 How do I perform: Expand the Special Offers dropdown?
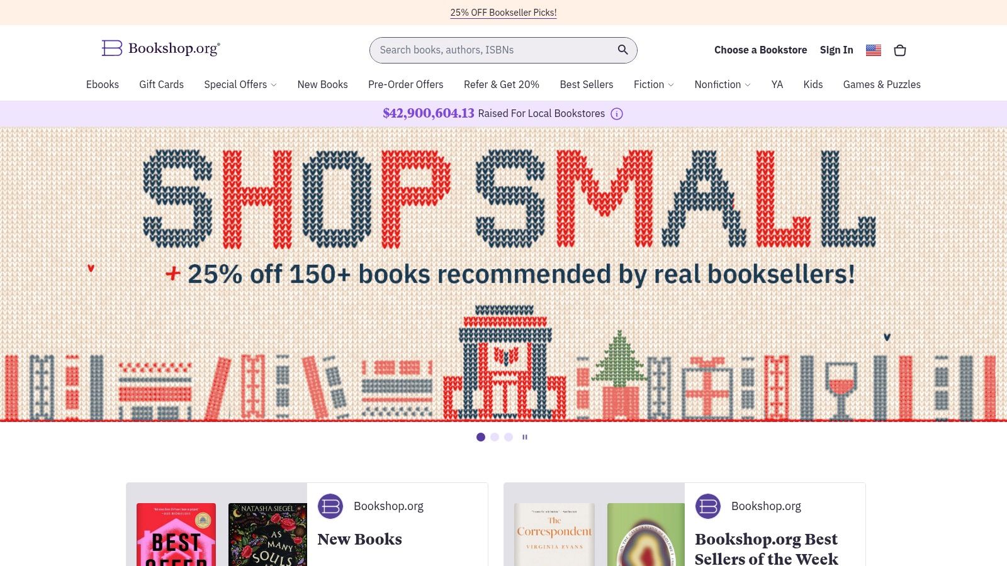coord(240,84)
